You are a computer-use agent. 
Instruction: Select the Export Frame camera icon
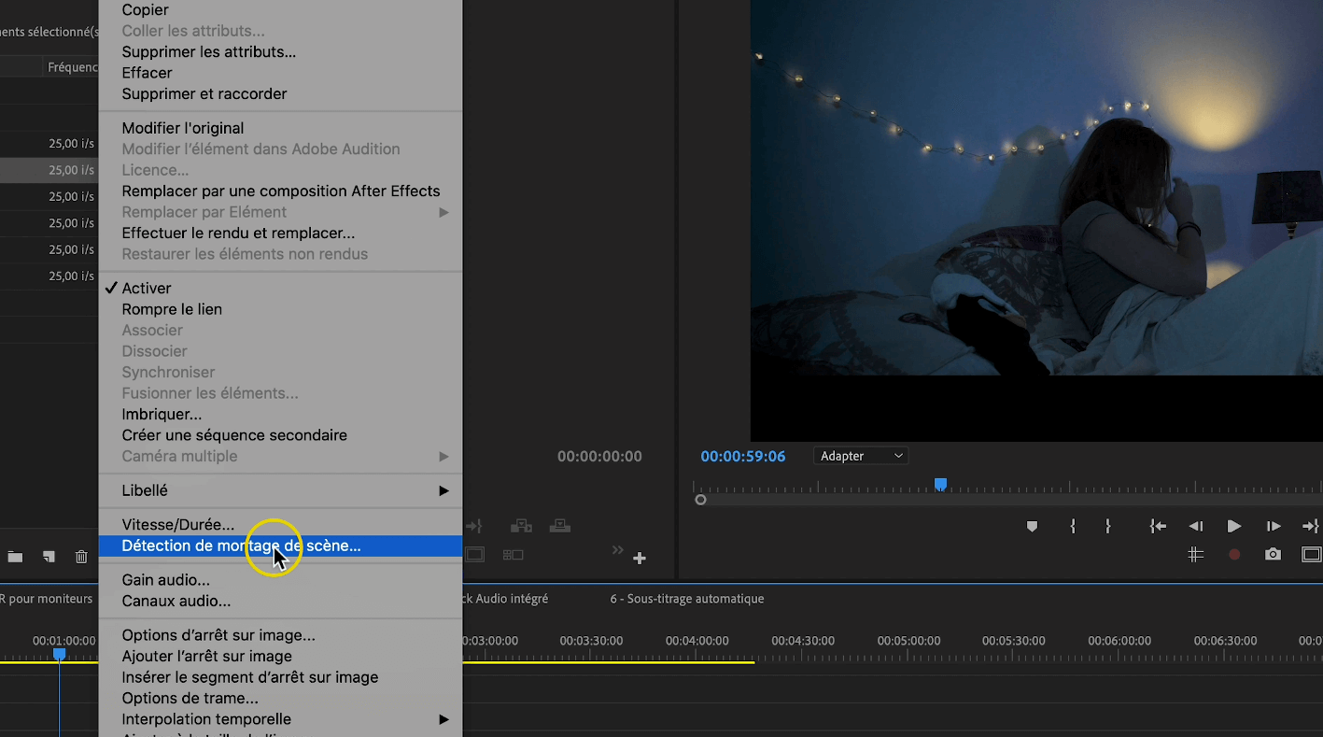tap(1272, 554)
